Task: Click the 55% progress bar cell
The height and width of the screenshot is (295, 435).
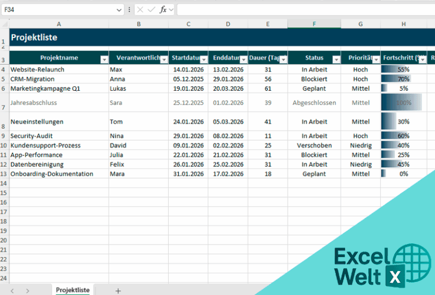Action: click(404, 69)
